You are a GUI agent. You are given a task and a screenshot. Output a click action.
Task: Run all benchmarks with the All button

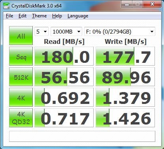[x=21, y=36]
